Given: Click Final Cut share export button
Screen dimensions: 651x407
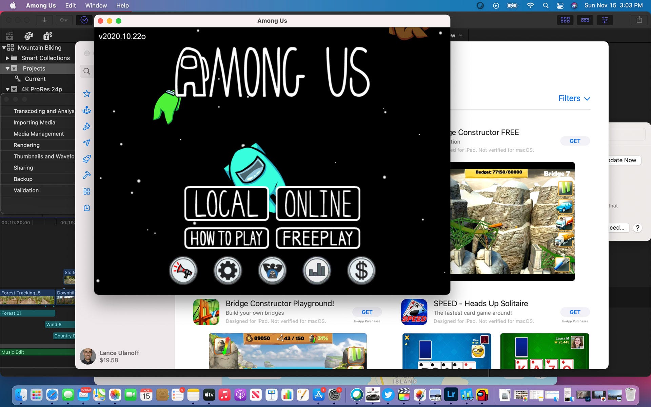Looking at the screenshot, I should point(639,20).
